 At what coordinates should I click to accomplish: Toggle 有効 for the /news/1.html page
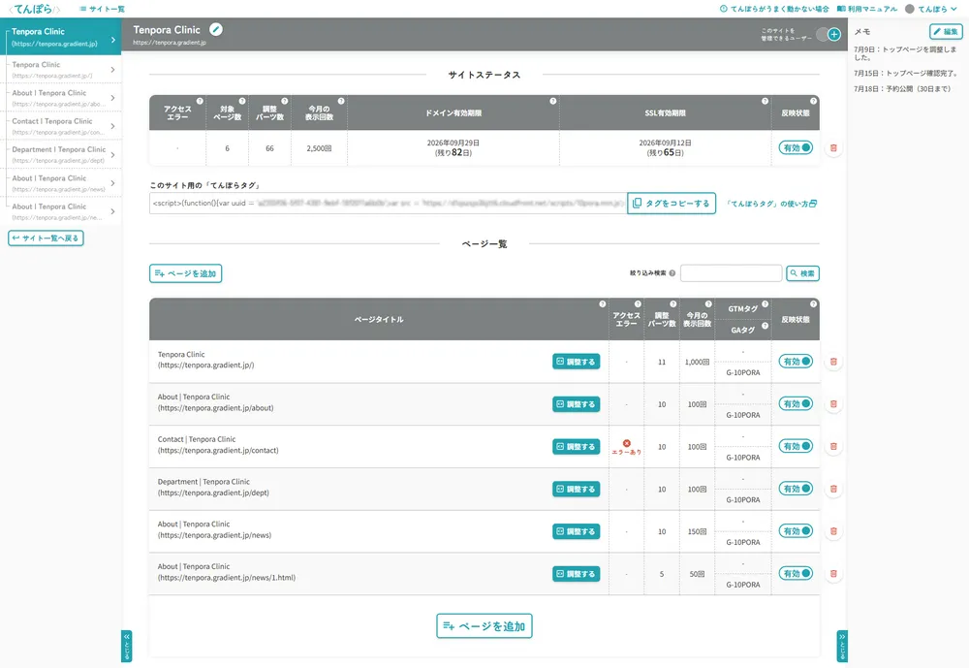[796, 573]
